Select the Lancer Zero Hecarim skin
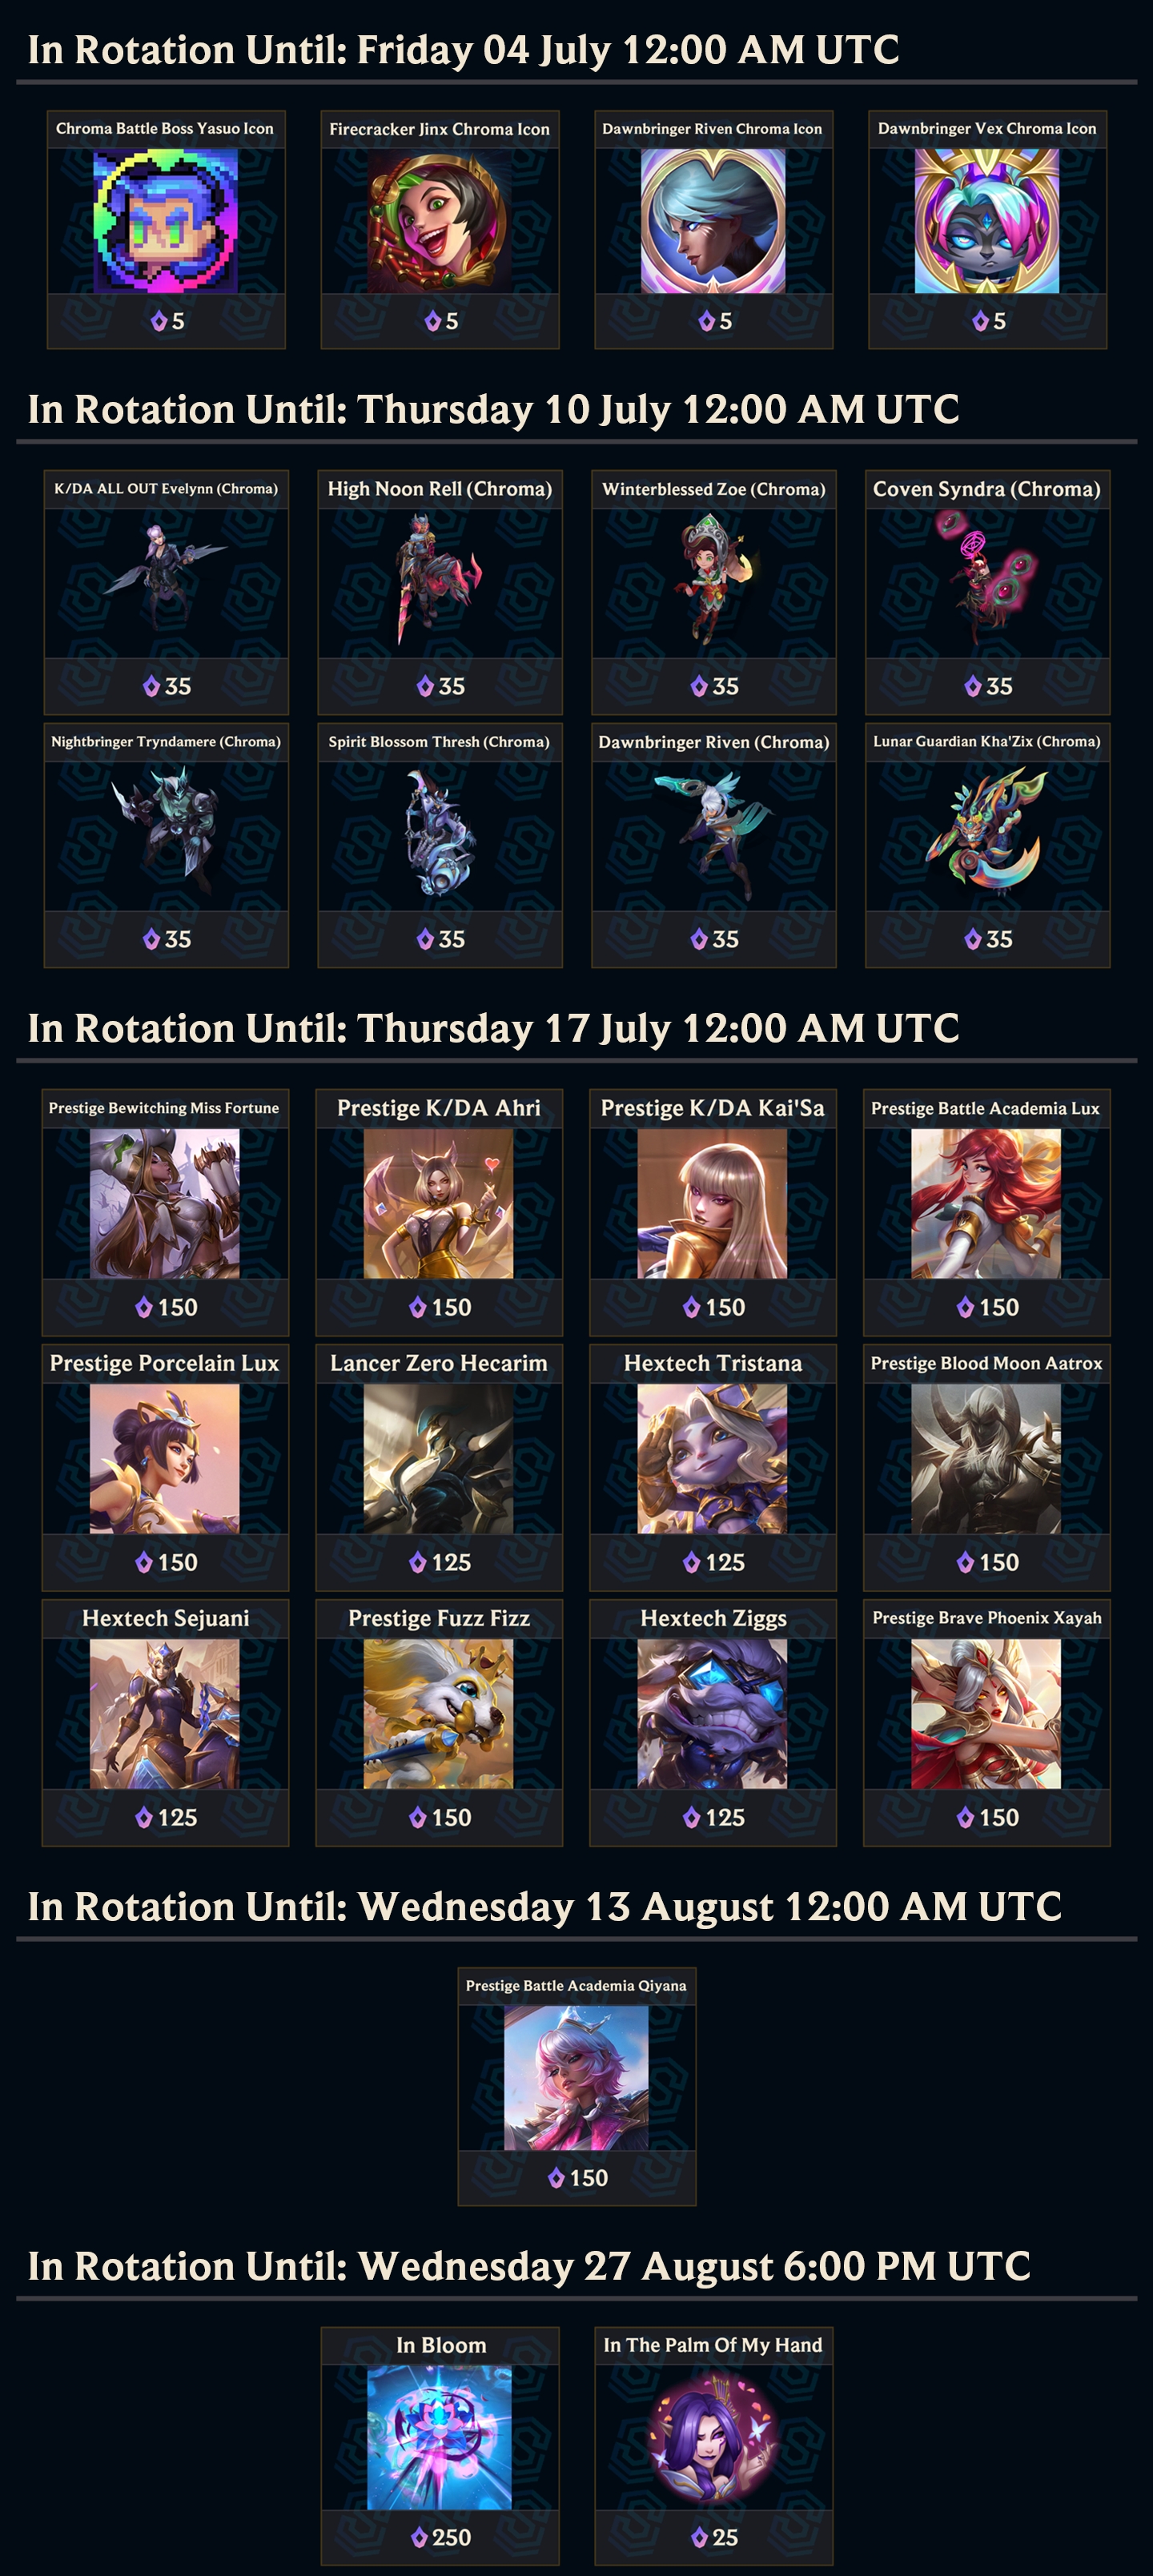1153x2576 pixels. (x=438, y=1465)
